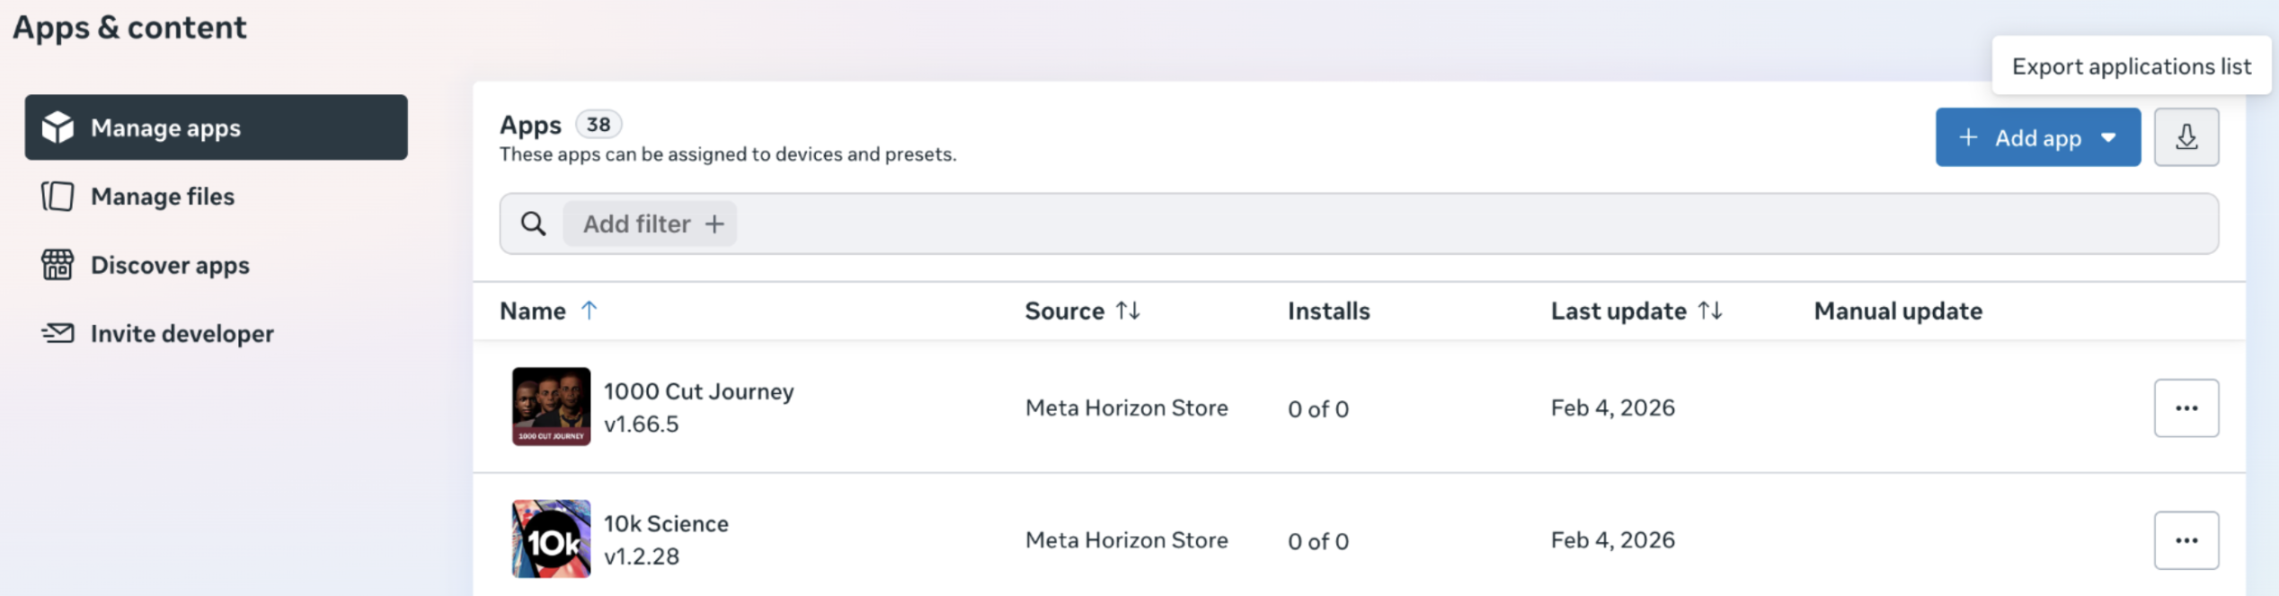The image size is (2279, 596).
Task: Click the Invite developer envelope icon
Action: pos(58,333)
